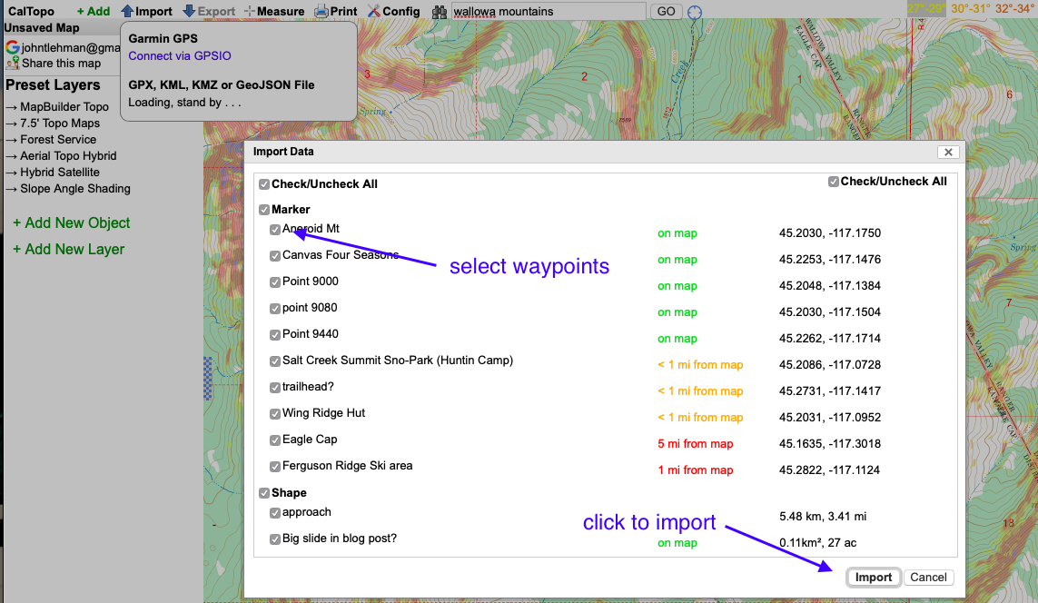Image resolution: width=1038 pixels, height=603 pixels.
Task: Uncheck the Point 9000 waypoint
Action: tap(275, 282)
